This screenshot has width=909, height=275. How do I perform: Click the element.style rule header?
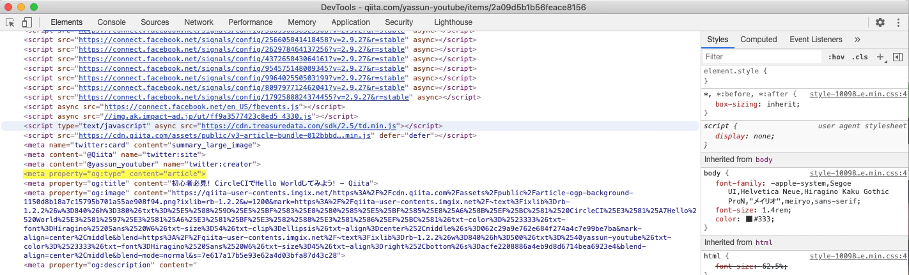click(x=735, y=71)
